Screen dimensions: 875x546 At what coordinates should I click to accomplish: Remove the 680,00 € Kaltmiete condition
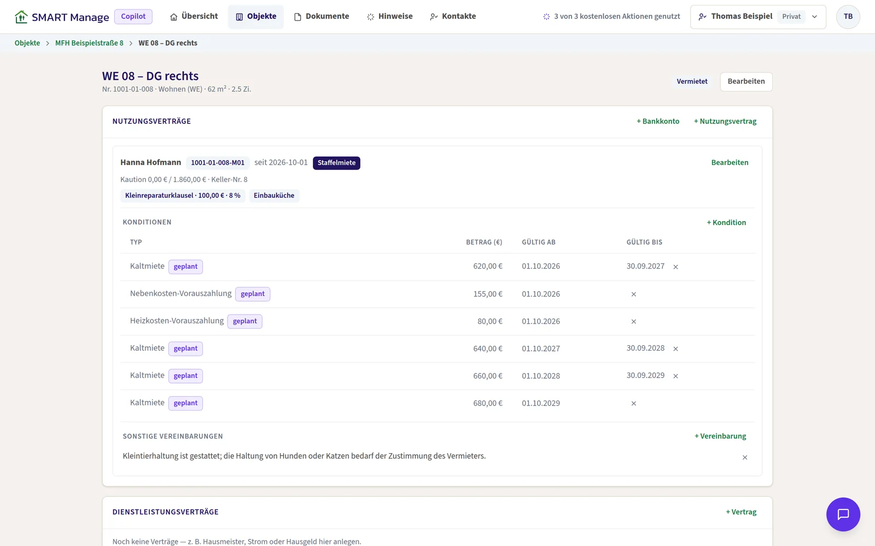pyautogui.click(x=634, y=403)
